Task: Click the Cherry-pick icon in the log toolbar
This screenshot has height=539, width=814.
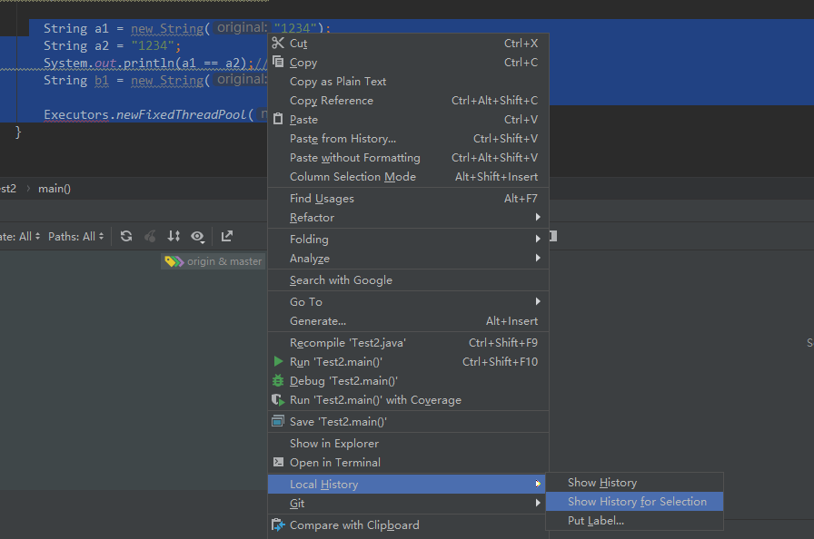Action: (150, 236)
